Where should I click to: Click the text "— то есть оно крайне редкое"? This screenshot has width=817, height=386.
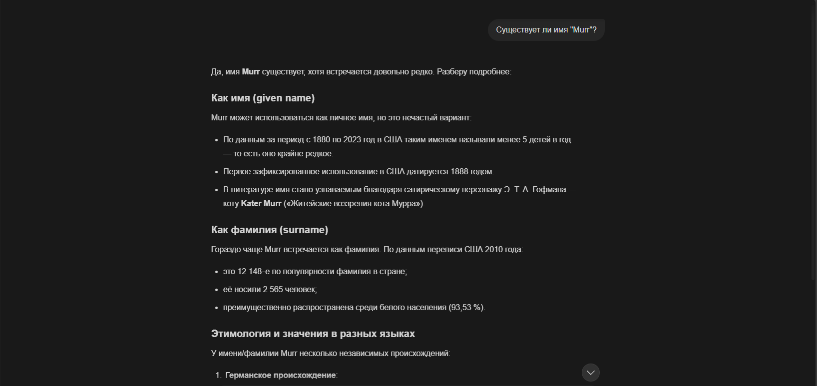click(x=278, y=154)
